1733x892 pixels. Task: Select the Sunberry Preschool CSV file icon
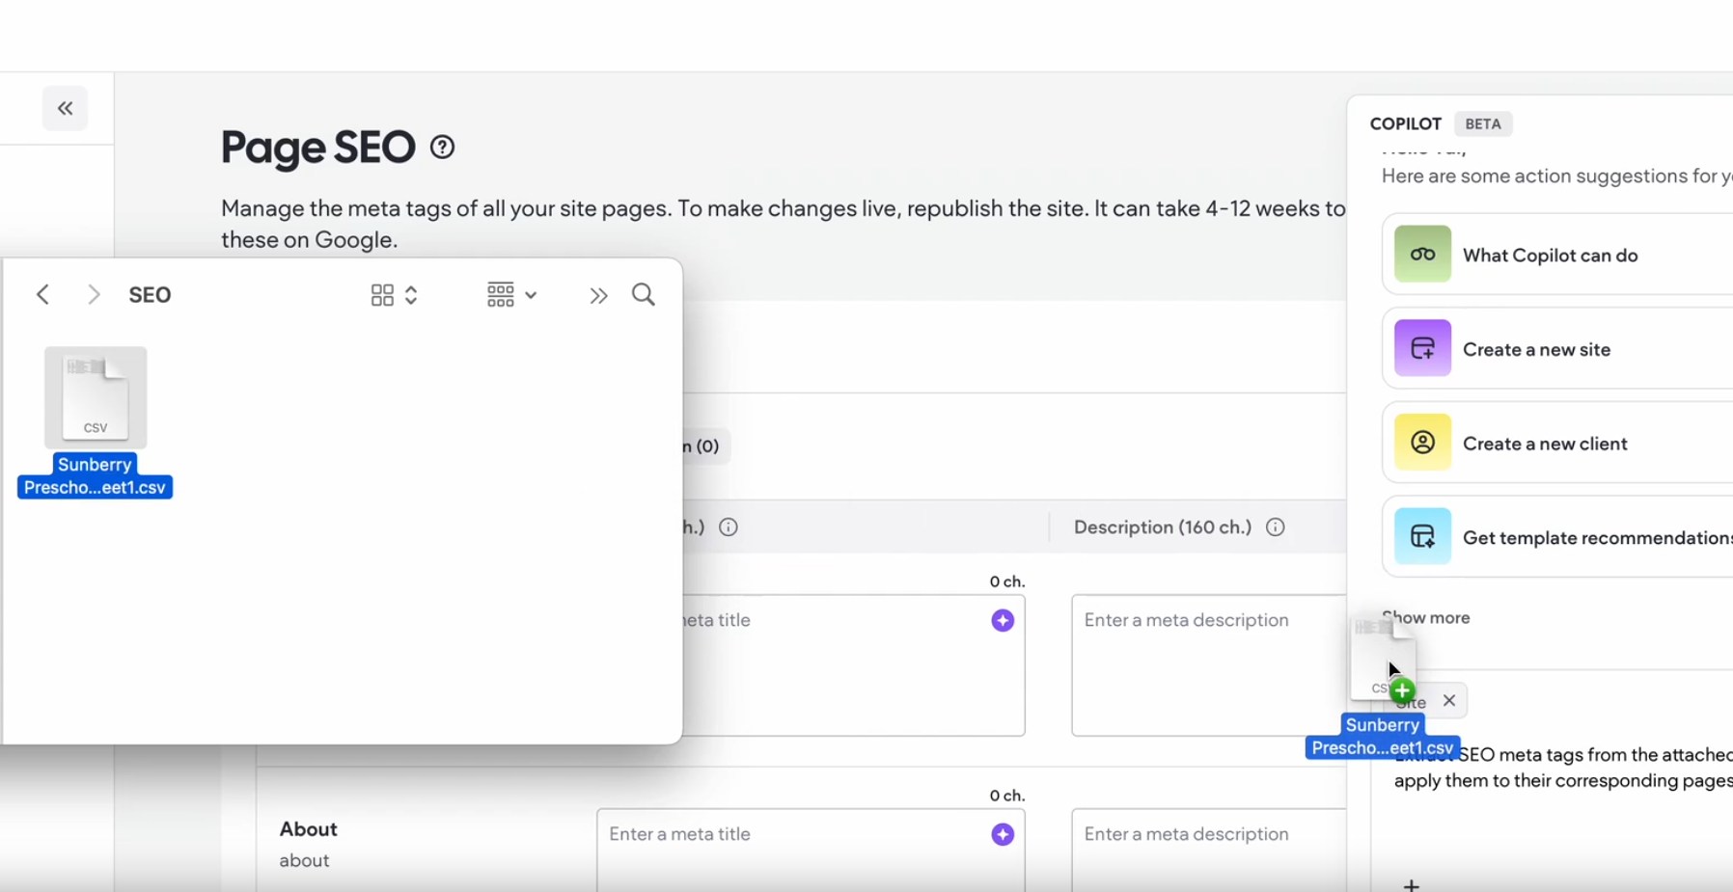click(96, 397)
